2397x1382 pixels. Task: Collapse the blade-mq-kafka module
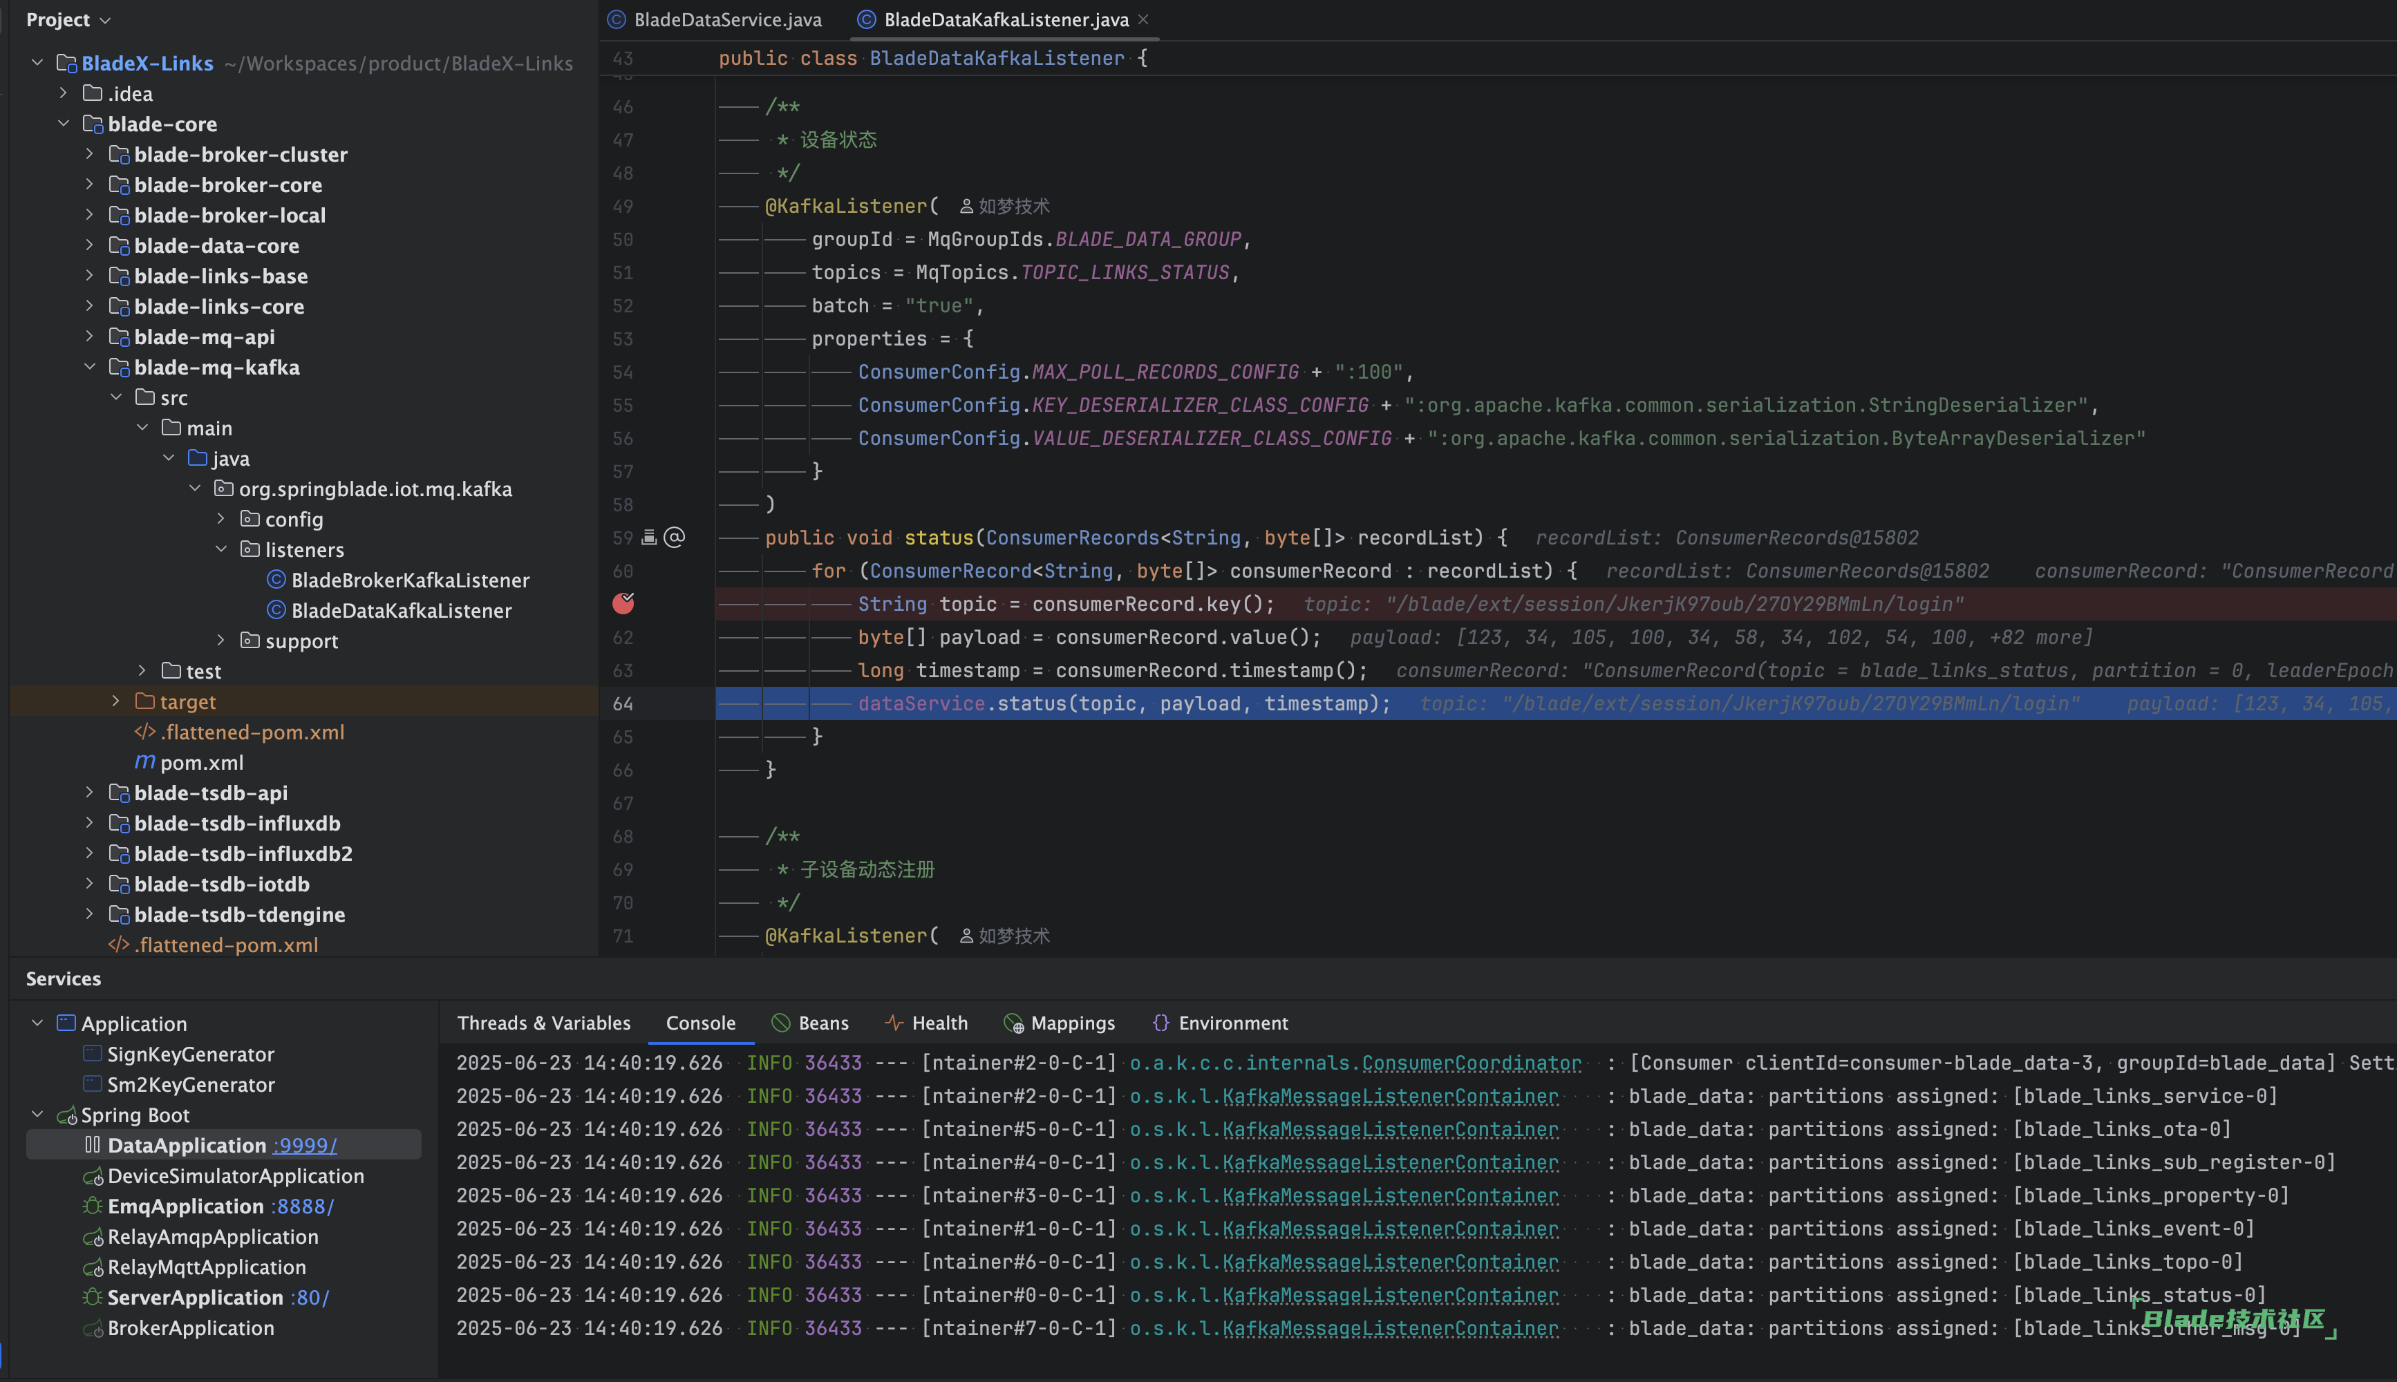pos(89,366)
